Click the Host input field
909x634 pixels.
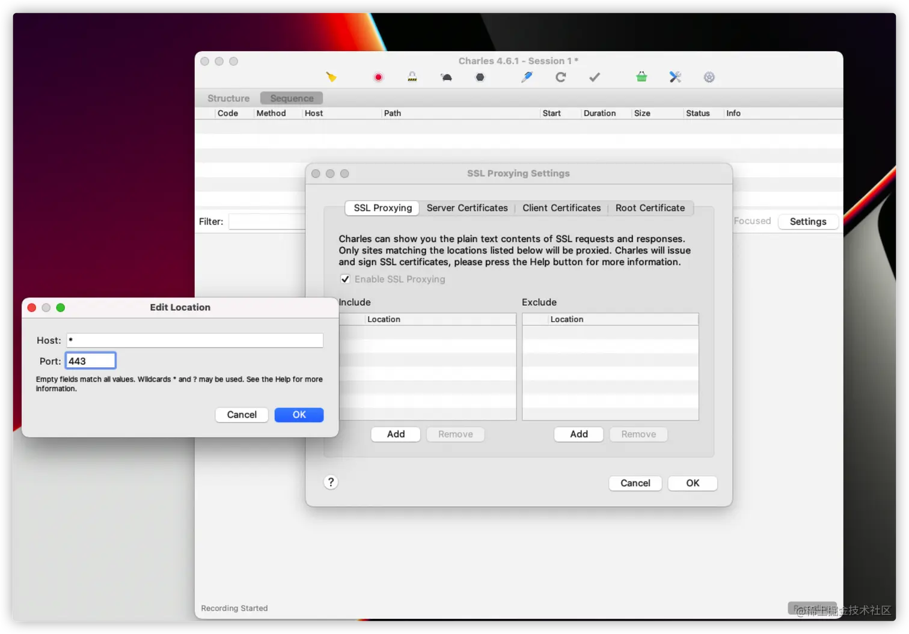(x=195, y=340)
